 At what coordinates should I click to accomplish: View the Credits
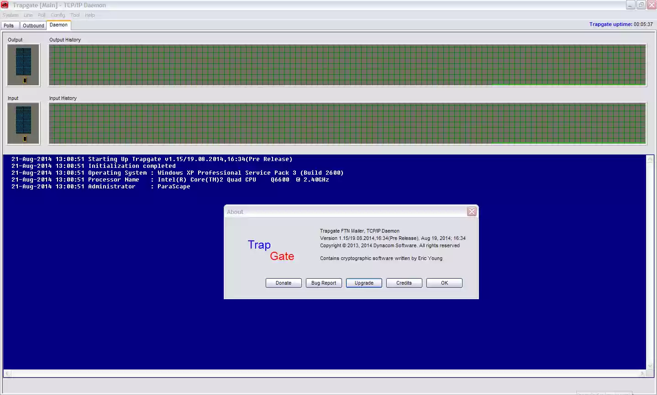(x=404, y=283)
